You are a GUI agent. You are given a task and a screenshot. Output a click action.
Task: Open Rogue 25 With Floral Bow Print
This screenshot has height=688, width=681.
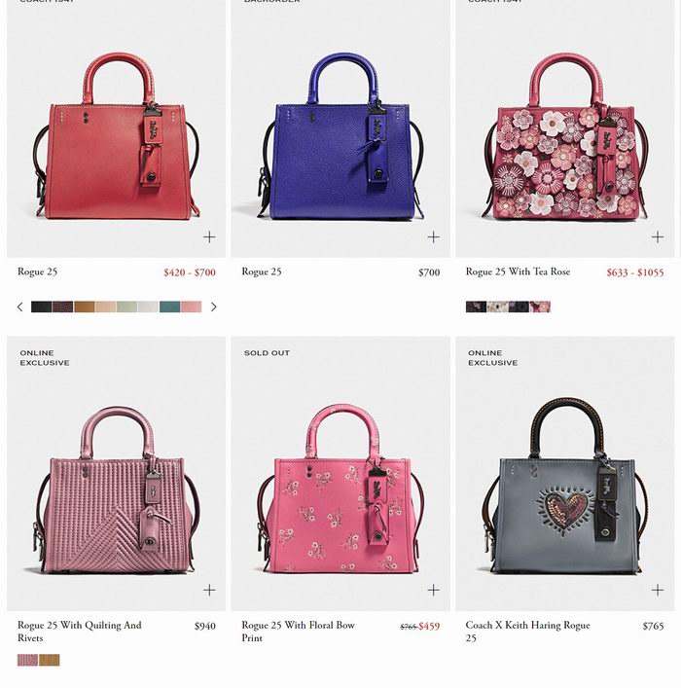298,631
